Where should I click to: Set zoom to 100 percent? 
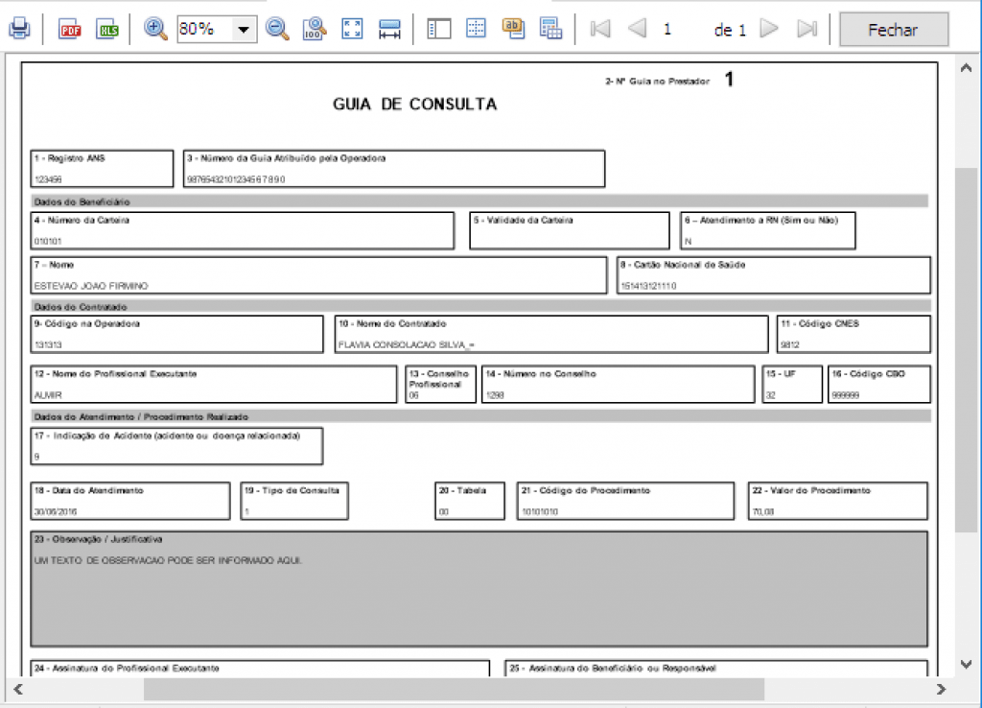coord(315,29)
